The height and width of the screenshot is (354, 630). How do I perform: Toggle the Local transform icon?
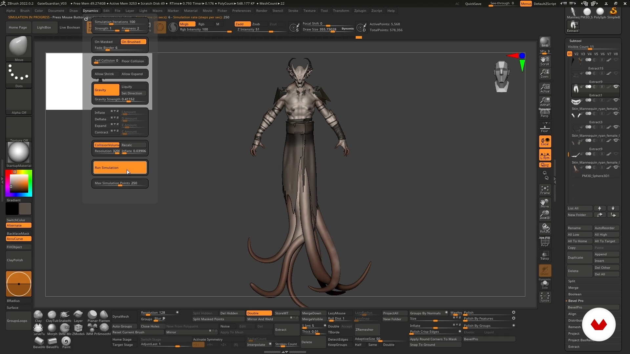(x=545, y=141)
